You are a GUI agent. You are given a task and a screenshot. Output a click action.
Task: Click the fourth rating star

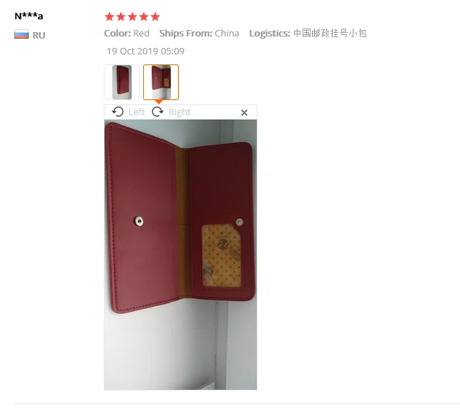144,16
